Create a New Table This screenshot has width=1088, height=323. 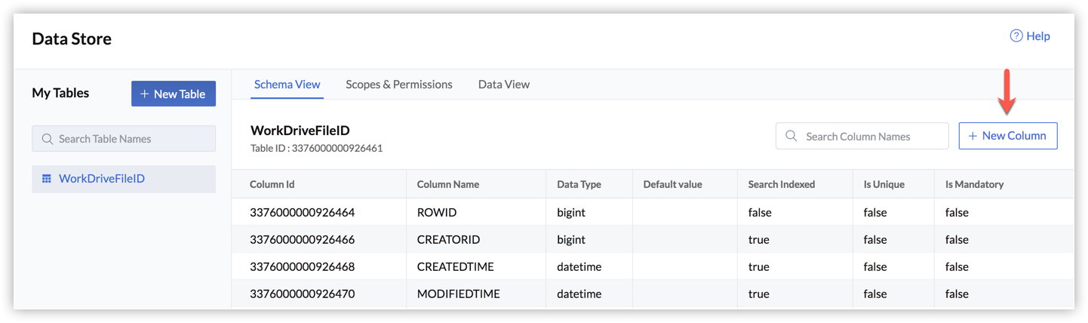[x=174, y=94]
